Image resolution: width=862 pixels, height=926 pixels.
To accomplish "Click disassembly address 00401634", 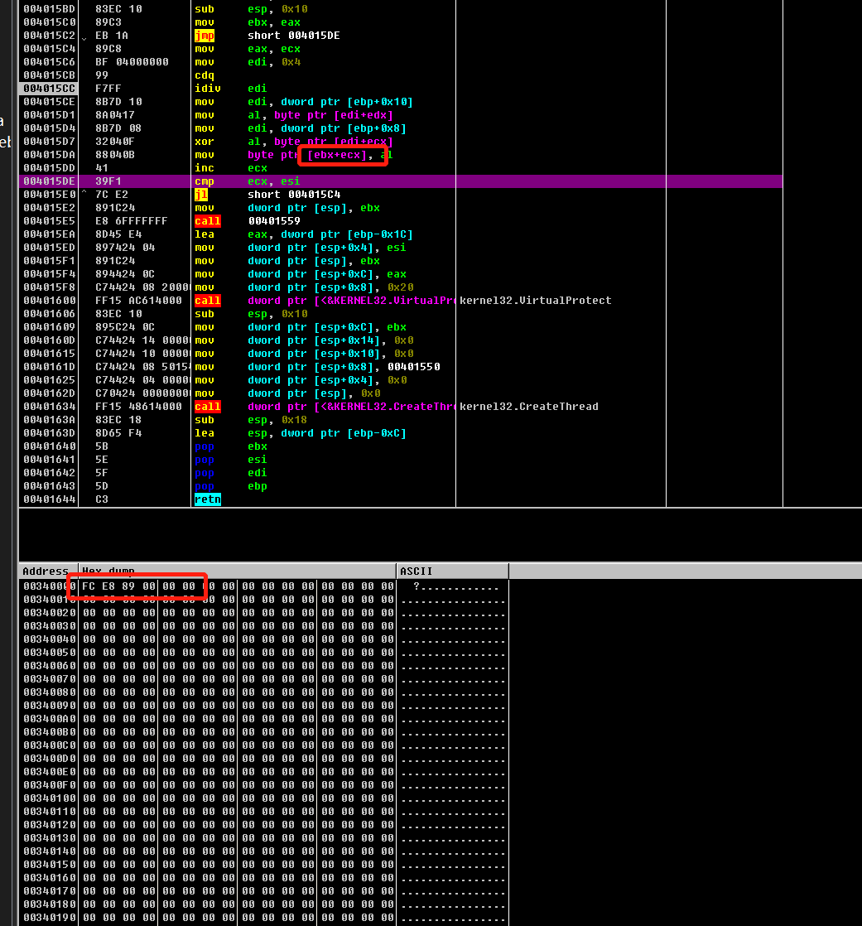I will click(x=50, y=407).
